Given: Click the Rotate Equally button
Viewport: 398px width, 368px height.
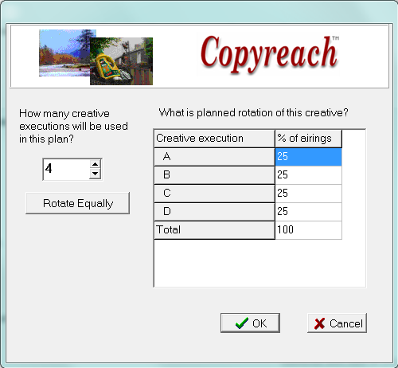Looking at the screenshot, I should 78,203.
